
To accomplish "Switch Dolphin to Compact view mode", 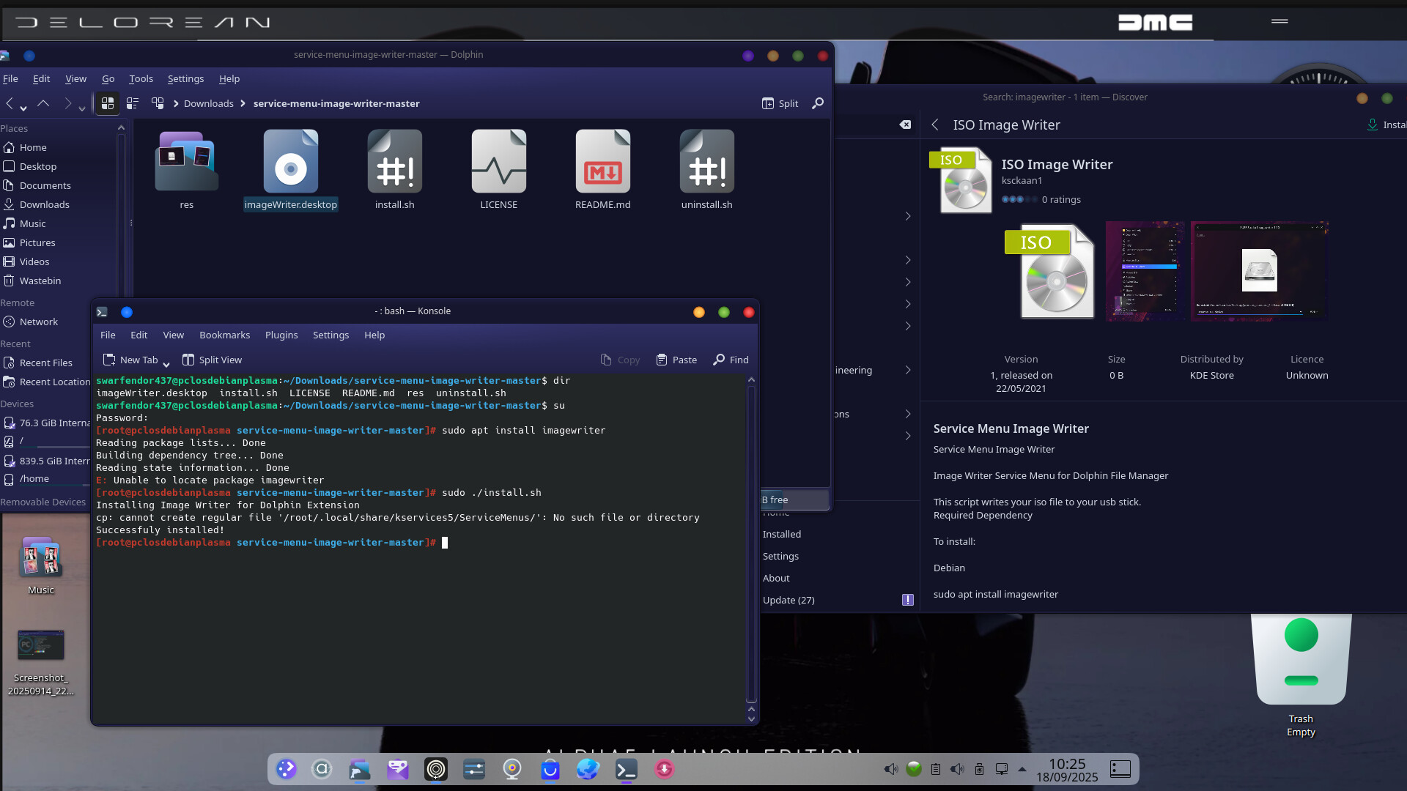I will [x=133, y=103].
